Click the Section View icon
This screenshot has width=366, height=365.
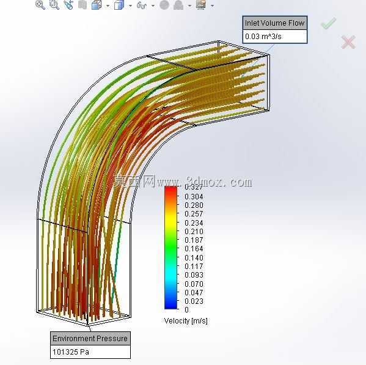click(x=82, y=5)
